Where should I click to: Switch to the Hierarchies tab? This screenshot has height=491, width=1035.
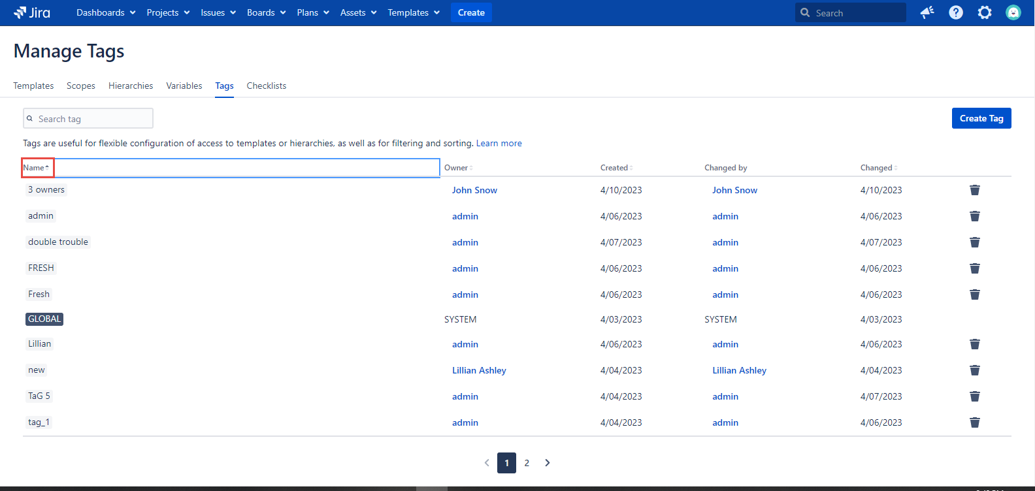click(x=131, y=86)
